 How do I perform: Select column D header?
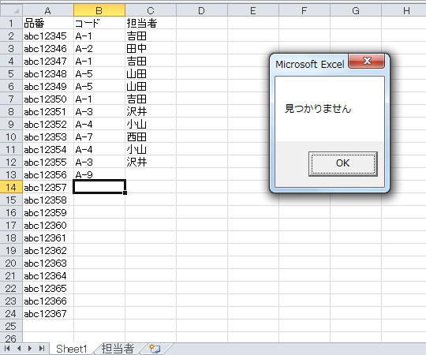coord(202,10)
